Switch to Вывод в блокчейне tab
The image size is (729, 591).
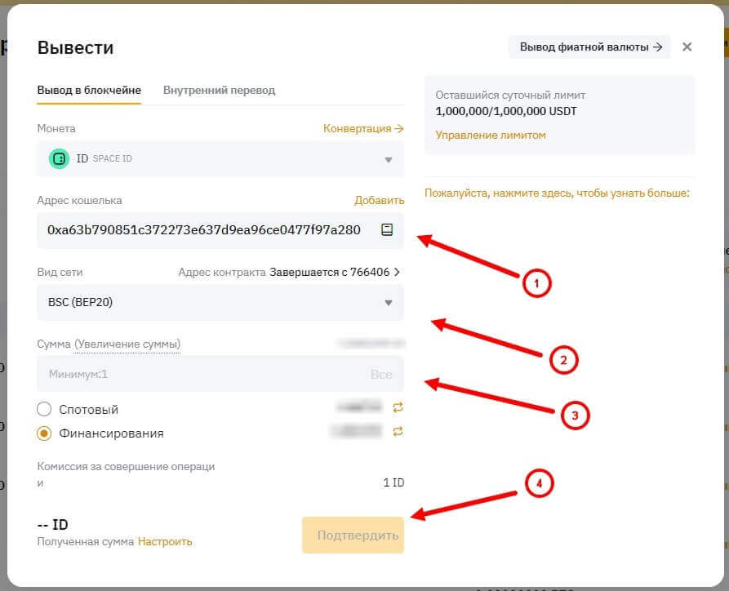[x=89, y=91]
